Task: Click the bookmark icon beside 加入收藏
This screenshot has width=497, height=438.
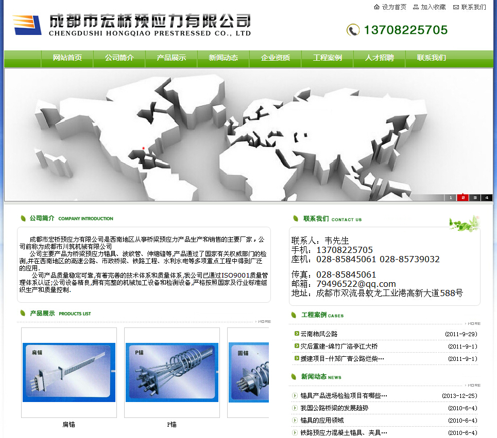Action: 416,7
